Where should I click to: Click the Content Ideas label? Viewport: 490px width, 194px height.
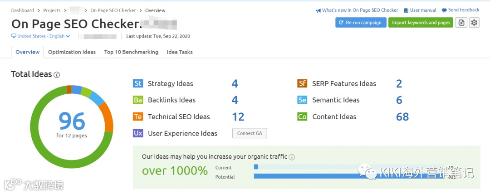tap(334, 117)
